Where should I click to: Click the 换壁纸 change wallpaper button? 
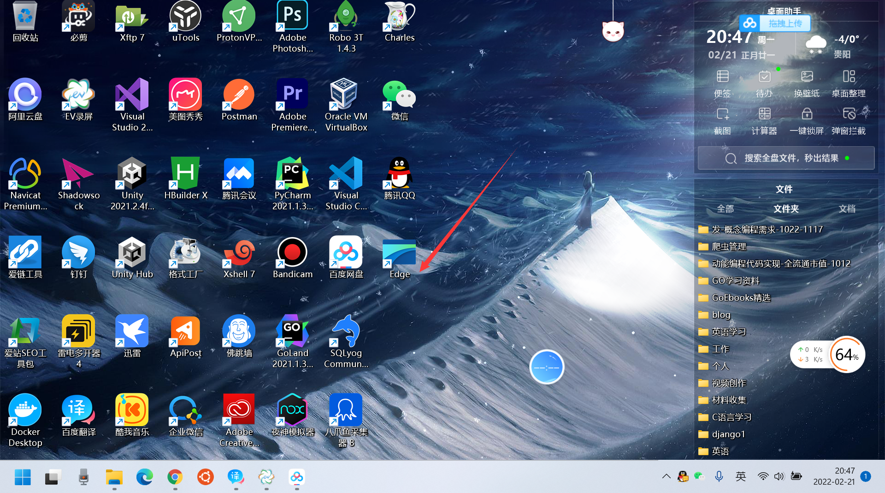point(806,83)
